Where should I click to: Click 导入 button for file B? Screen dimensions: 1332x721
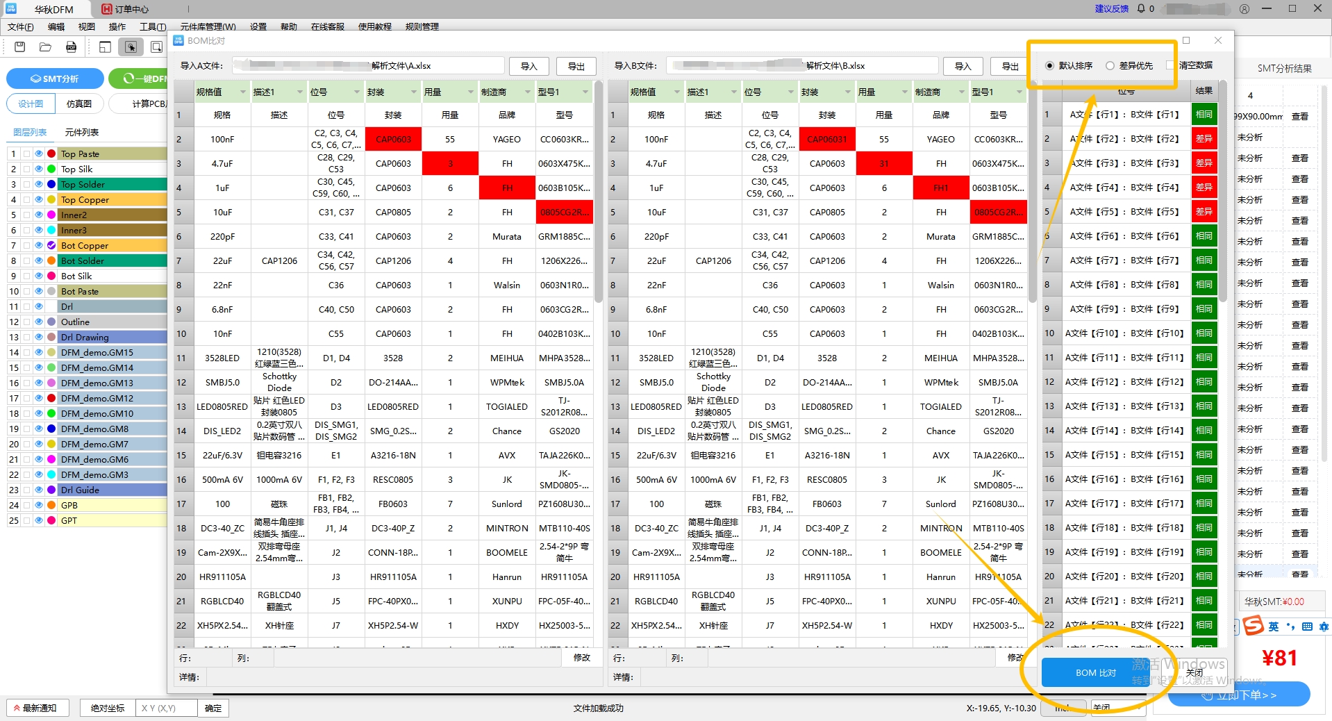point(963,66)
